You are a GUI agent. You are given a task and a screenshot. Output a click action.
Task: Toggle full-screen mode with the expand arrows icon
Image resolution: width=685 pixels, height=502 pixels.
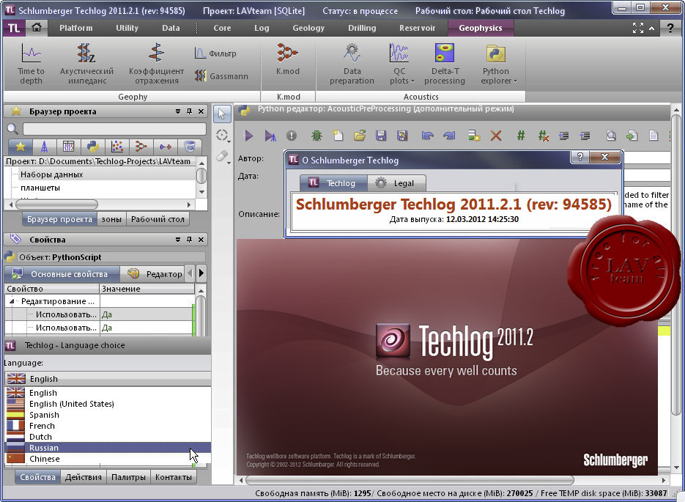638,28
